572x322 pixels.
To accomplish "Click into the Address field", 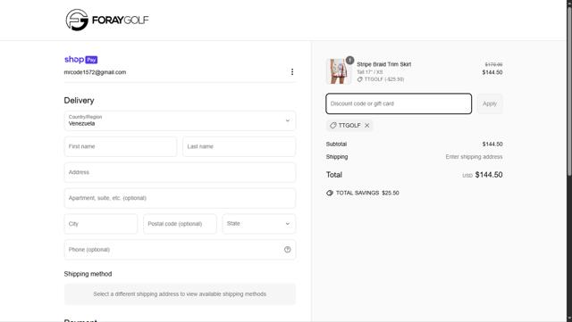I will point(180,172).
